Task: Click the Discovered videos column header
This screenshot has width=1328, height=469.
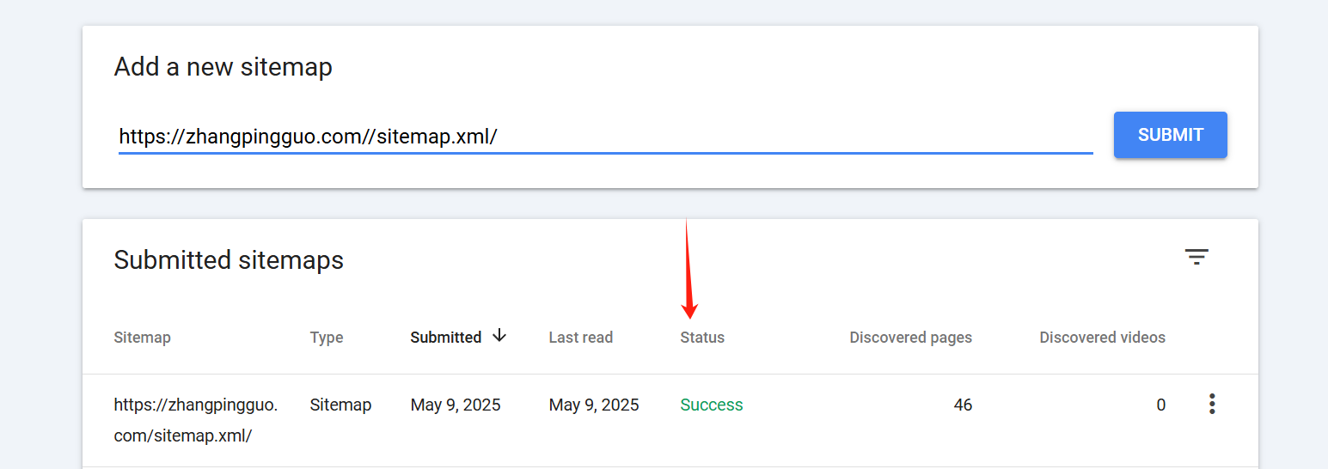Action: [x=1103, y=338]
